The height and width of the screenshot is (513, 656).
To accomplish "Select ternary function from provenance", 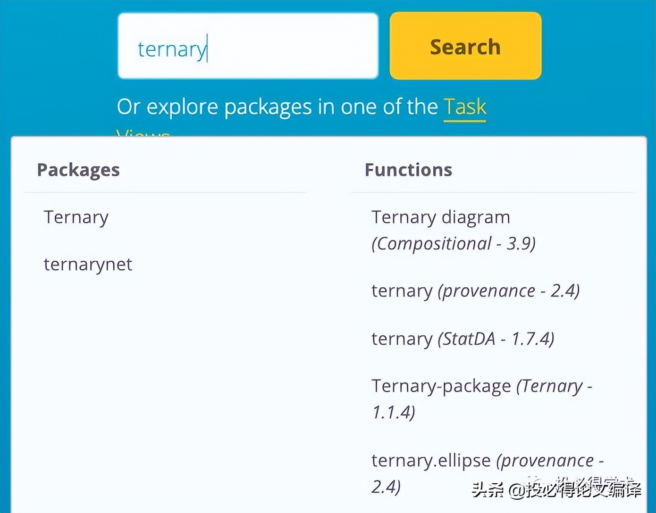I will click(x=401, y=291).
